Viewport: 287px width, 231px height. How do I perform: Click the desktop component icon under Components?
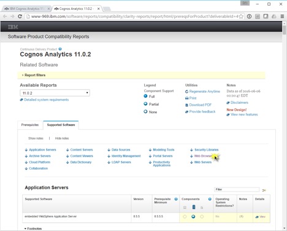click(x=185, y=208)
